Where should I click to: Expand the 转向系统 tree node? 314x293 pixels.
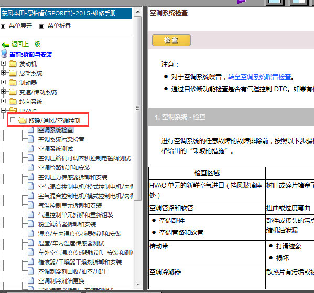pos(3,101)
